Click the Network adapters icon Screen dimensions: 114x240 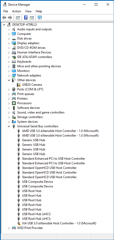tap(14, 75)
